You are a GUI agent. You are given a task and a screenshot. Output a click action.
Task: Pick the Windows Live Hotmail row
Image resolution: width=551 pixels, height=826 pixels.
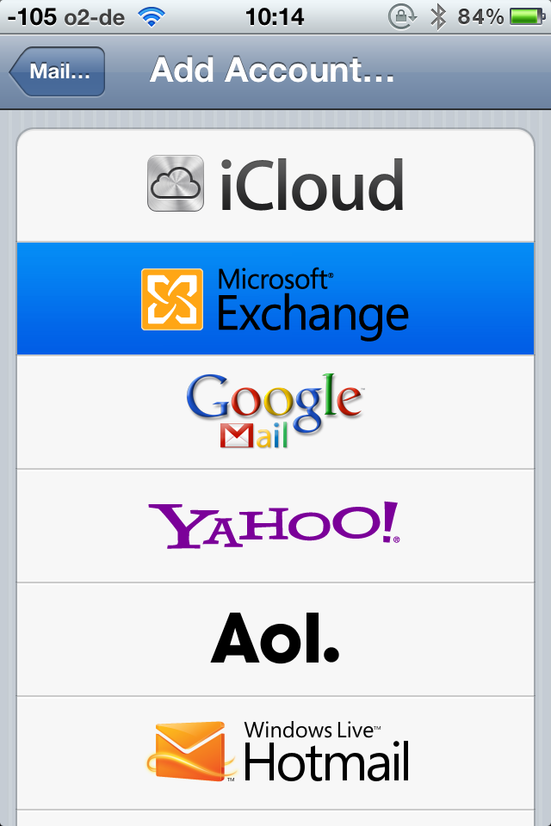coord(275,753)
